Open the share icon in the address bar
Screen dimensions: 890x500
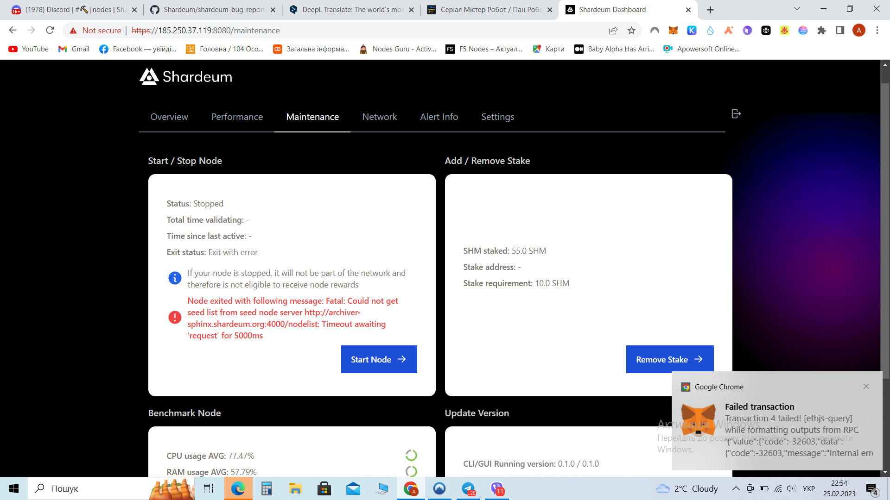click(x=613, y=31)
